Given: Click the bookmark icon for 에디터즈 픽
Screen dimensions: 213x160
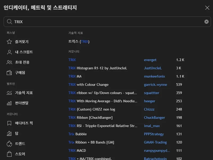Looking at the screenshot, I should coord(9,123).
